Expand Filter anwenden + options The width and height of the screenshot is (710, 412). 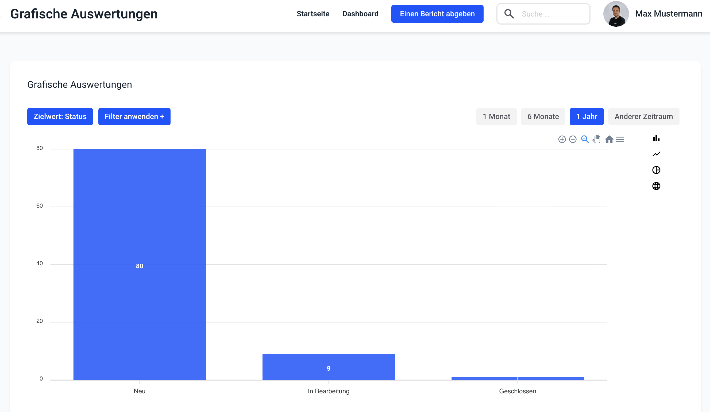tap(134, 116)
